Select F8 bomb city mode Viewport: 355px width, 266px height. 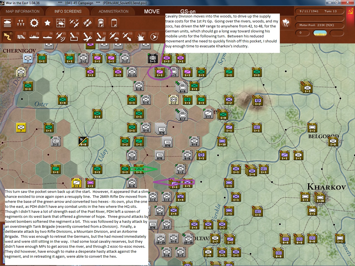[x=101, y=36]
